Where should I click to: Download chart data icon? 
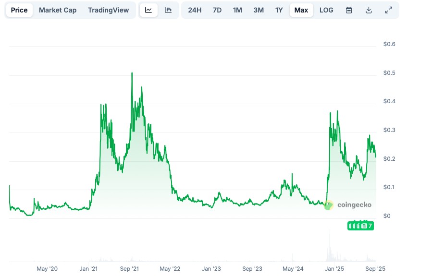(369, 10)
